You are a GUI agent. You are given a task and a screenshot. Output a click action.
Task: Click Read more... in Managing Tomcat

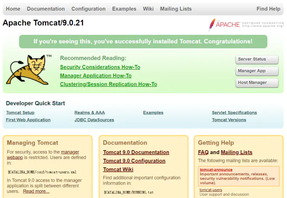[x=36, y=191]
